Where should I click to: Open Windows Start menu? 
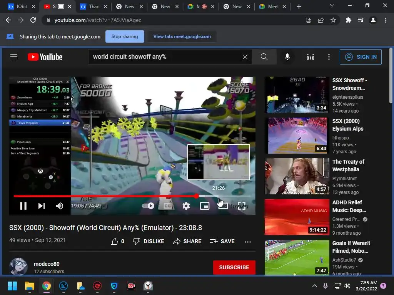[12, 286]
